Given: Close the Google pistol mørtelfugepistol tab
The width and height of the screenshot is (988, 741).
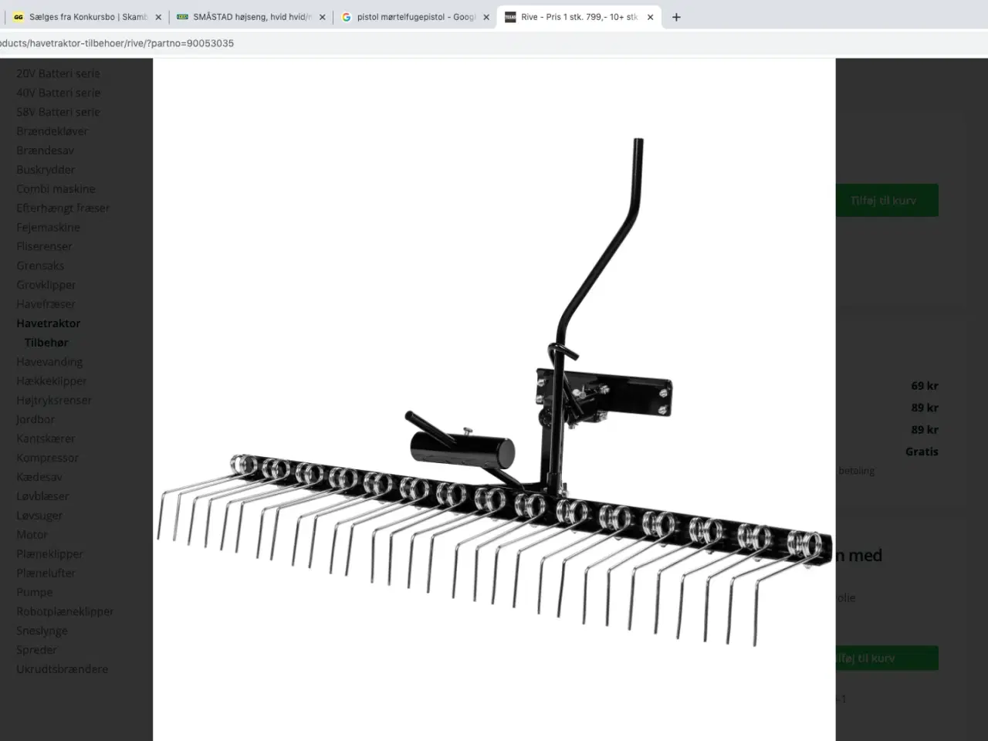Looking at the screenshot, I should coord(486,17).
